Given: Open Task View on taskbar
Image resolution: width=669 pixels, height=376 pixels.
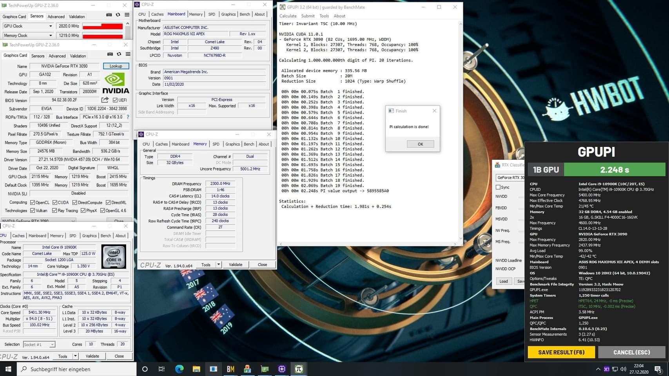Looking at the screenshot, I should point(161,369).
